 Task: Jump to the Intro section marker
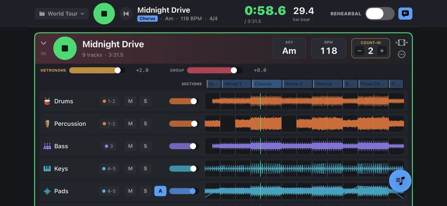tap(214, 84)
